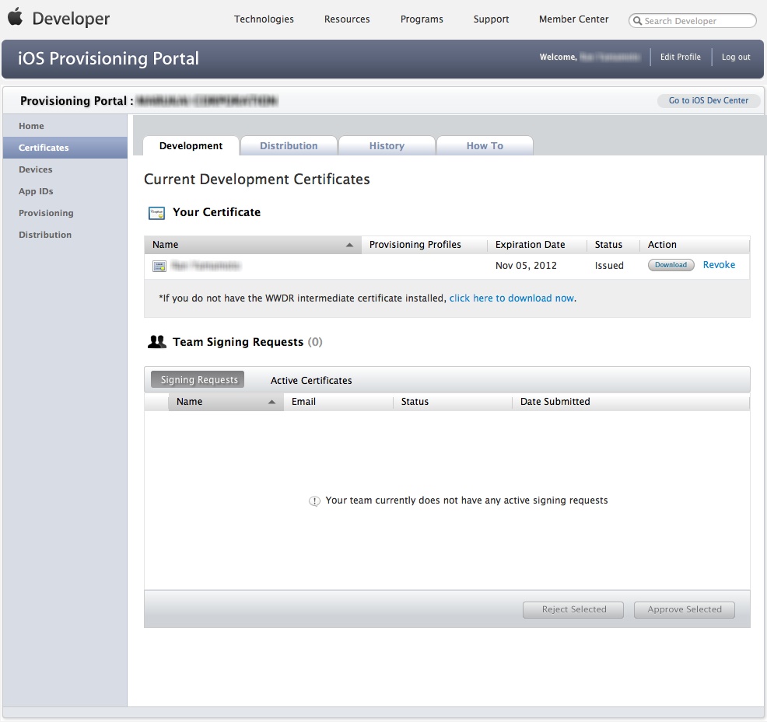Switch to the Distribution tab

coord(289,145)
